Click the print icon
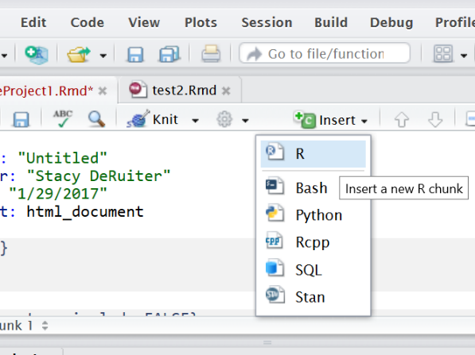This screenshot has height=355, width=475. [211, 54]
